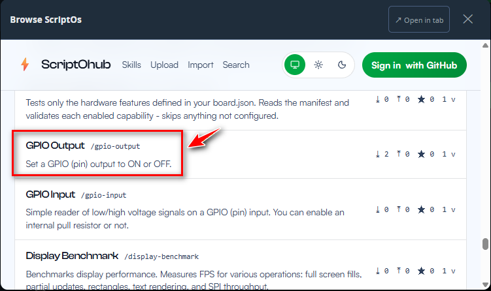
Task: Click the scrollbar down arrow
Action: (x=485, y=284)
